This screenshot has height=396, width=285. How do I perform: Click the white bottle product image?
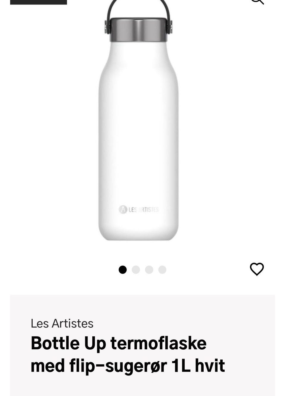tap(138, 120)
